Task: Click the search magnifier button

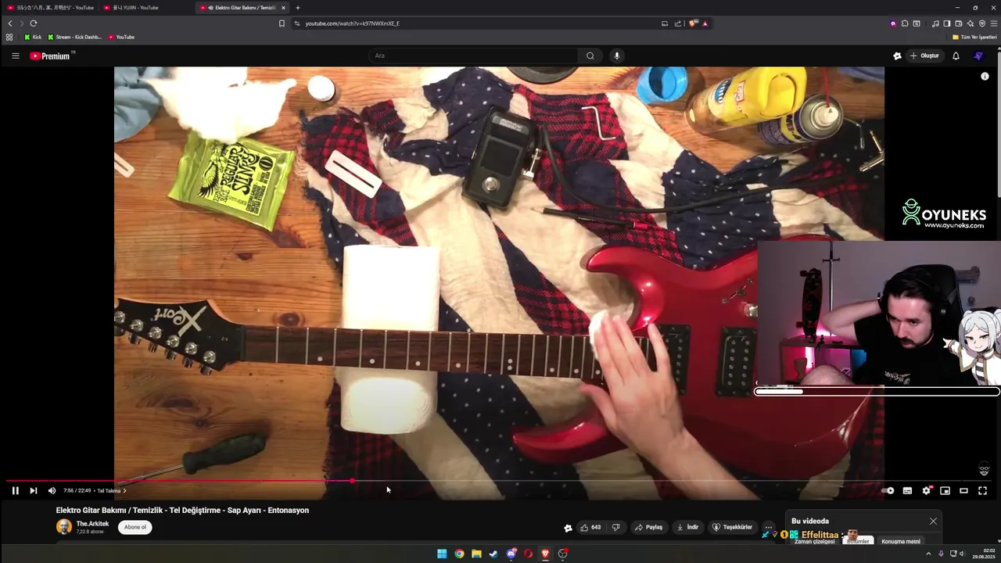Action: [x=590, y=56]
